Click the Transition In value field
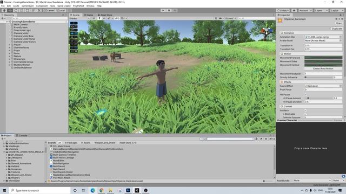This screenshot has width=346, height=194. click(x=323, y=45)
